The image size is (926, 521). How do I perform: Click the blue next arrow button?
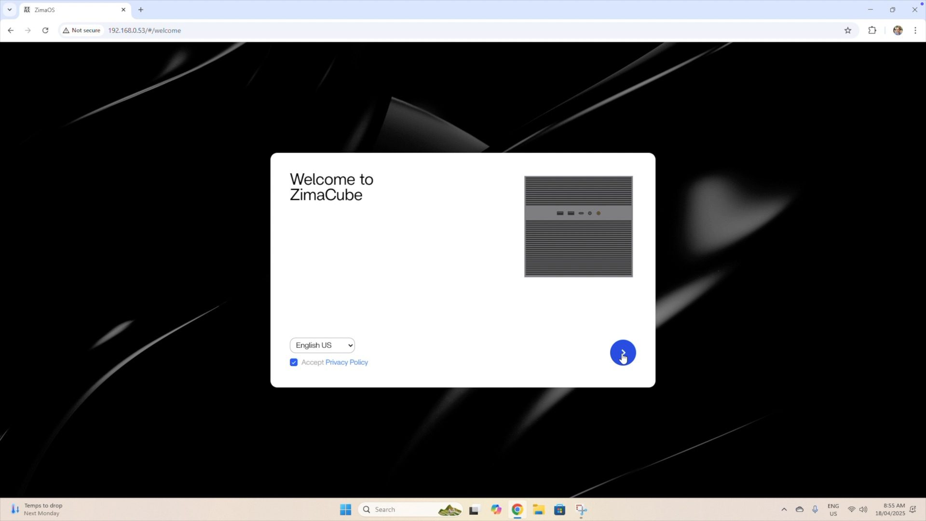coord(623,353)
